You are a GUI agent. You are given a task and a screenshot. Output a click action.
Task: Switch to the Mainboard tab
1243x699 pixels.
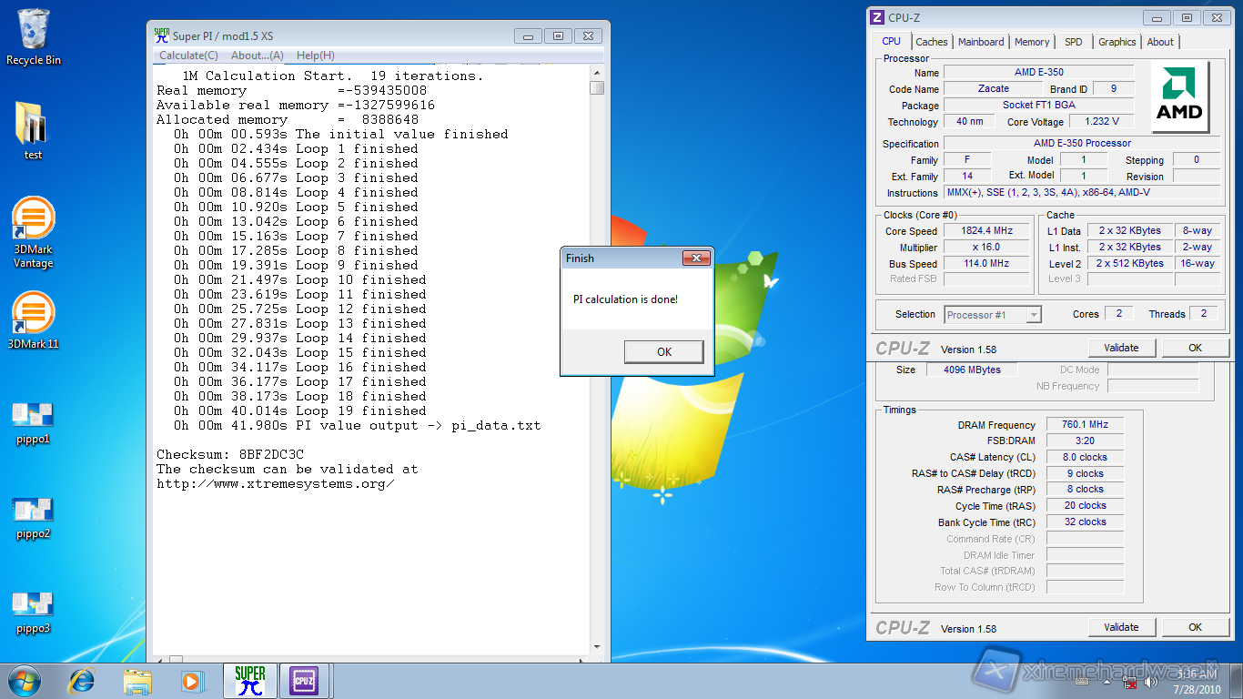pos(981,42)
